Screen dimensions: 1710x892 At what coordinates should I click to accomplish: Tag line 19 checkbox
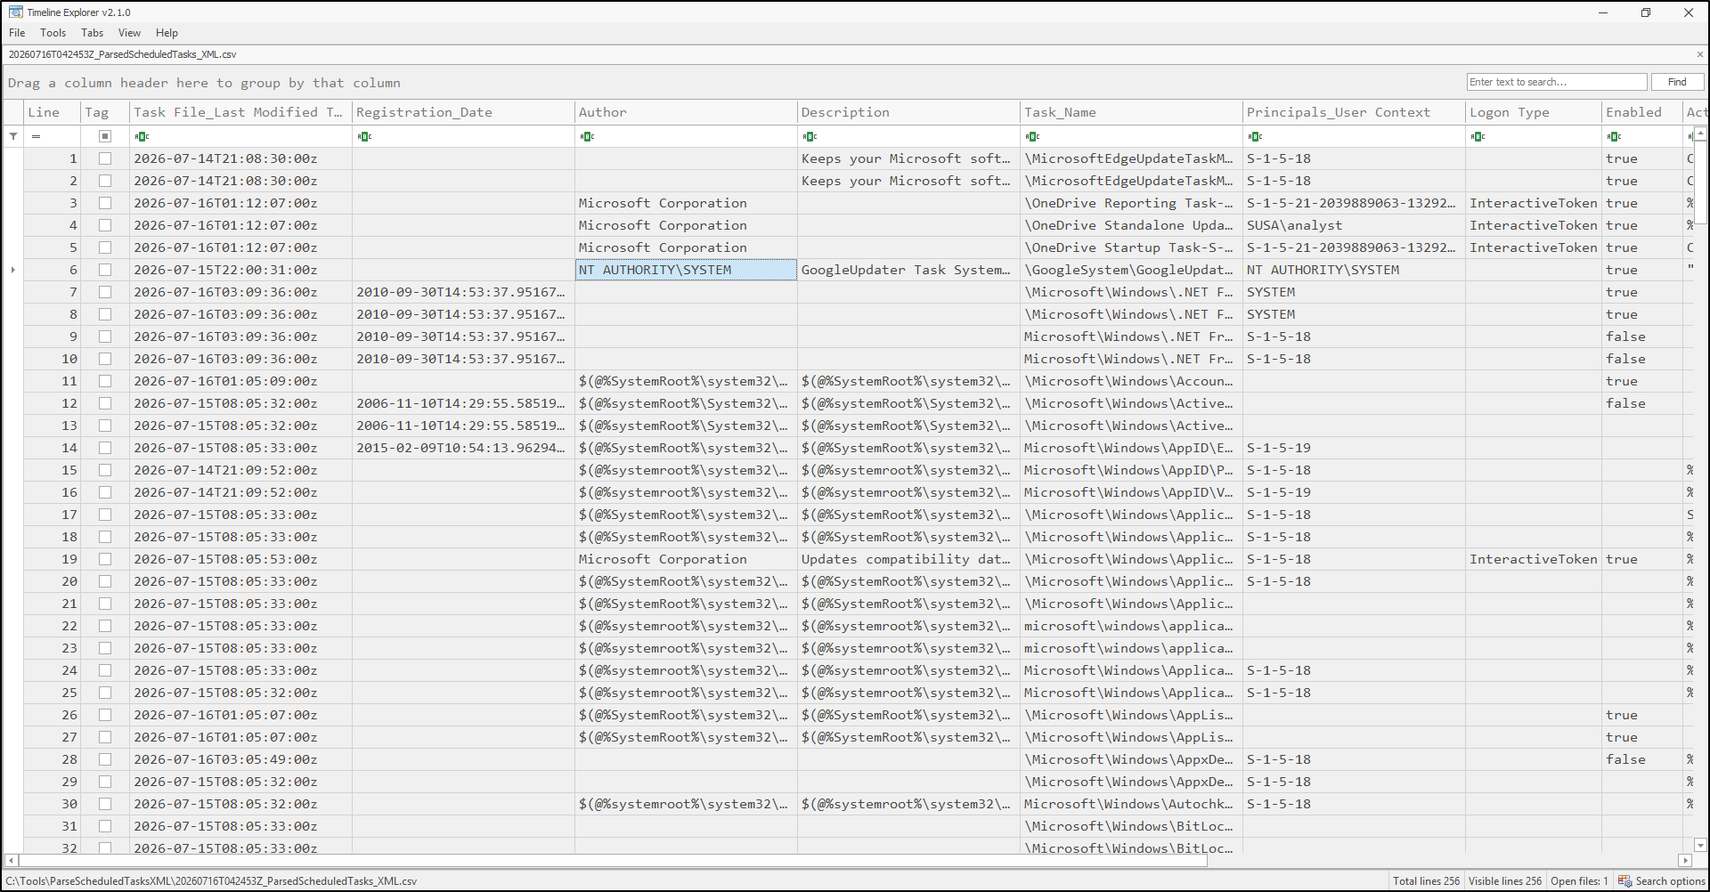coord(105,559)
